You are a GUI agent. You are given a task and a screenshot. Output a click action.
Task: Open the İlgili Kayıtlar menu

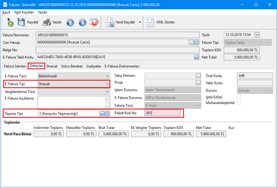click(x=24, y=12)
